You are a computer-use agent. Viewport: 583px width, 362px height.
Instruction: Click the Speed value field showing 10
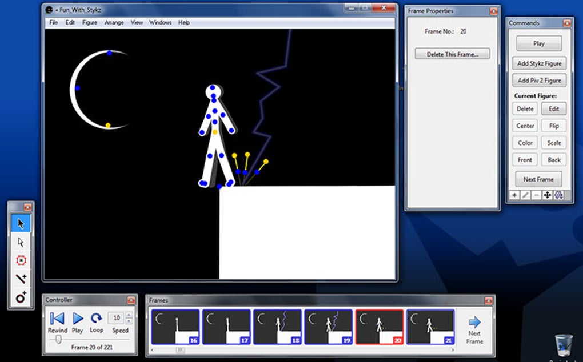pyautogui.click(x=117, y=318)
